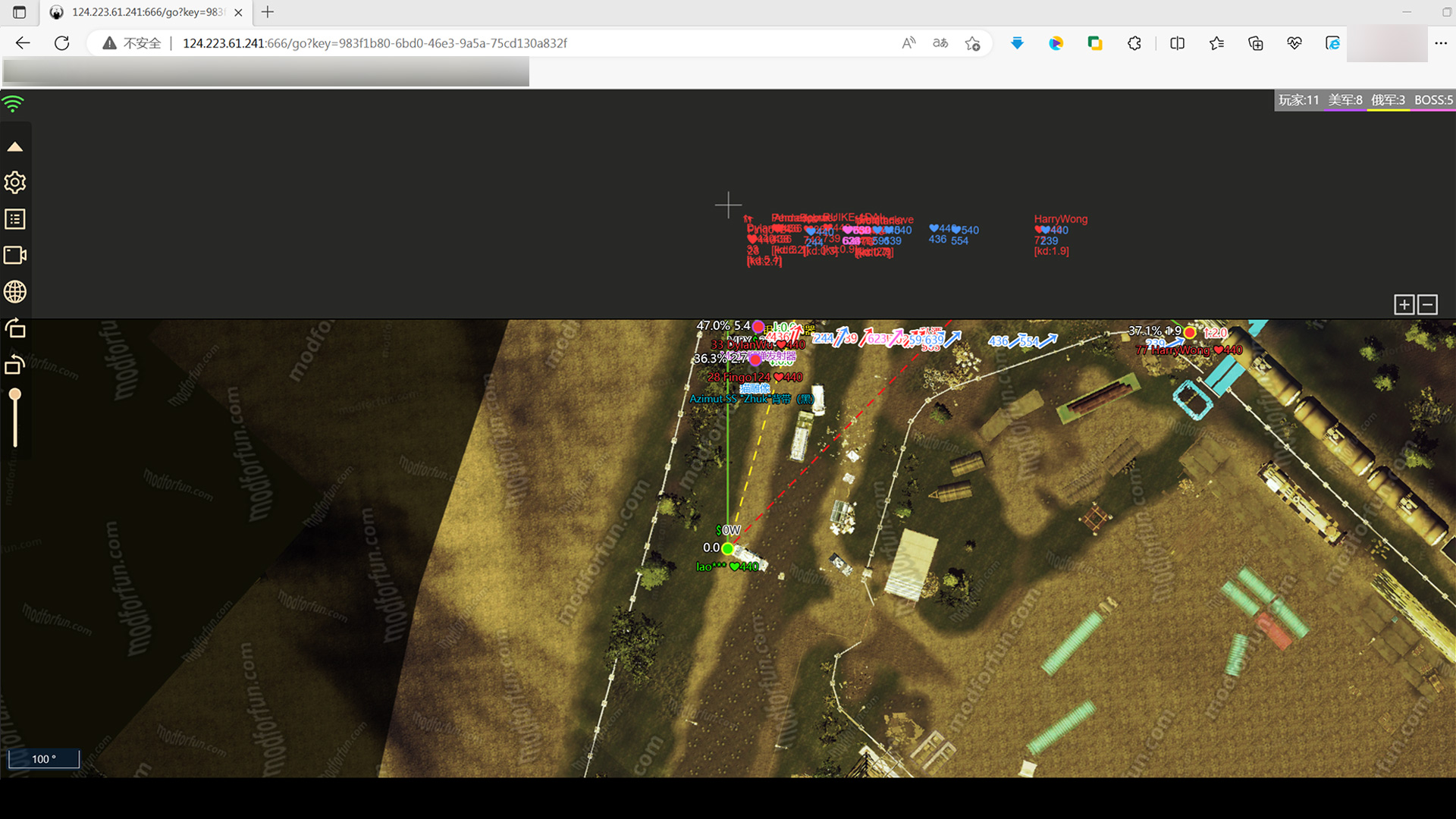This screenshot has width=1456, height=819.
Task: Open the browser settings and more menu
Action: pyautogui.click(x=1441, y=43)
